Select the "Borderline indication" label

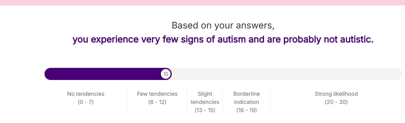247,98
